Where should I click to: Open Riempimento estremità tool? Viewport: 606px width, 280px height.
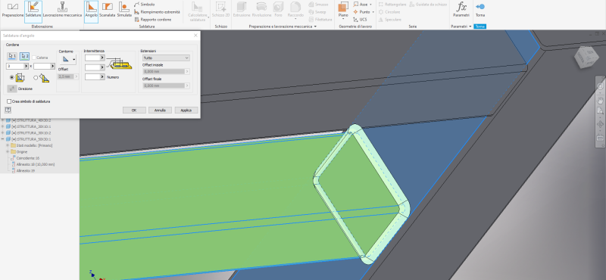158,12
